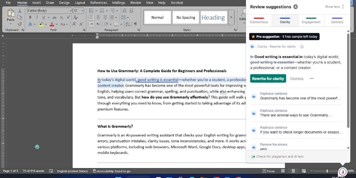Collapse panel with Show less
The height and width of the screenshot is (178, 356).
(x=335, y=7)
